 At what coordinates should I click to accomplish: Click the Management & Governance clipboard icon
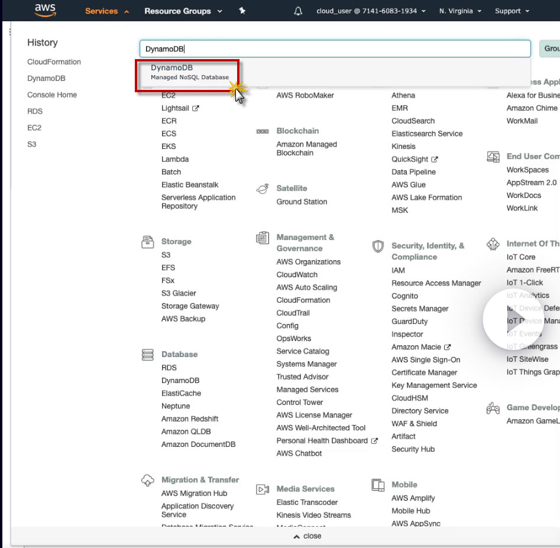tap(263, 238)
